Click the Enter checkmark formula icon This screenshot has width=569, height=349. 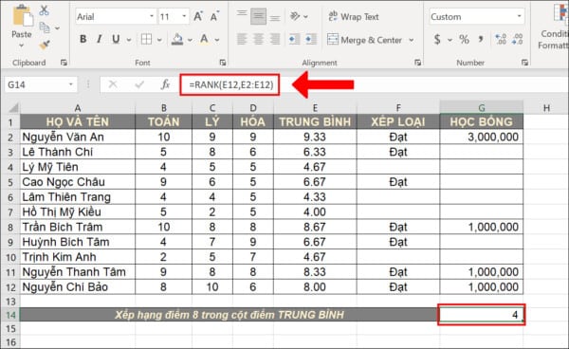tap(139, 84)
